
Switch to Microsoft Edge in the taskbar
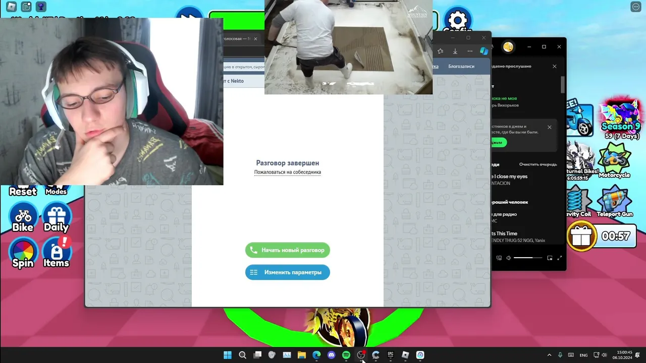click(316, 355)
